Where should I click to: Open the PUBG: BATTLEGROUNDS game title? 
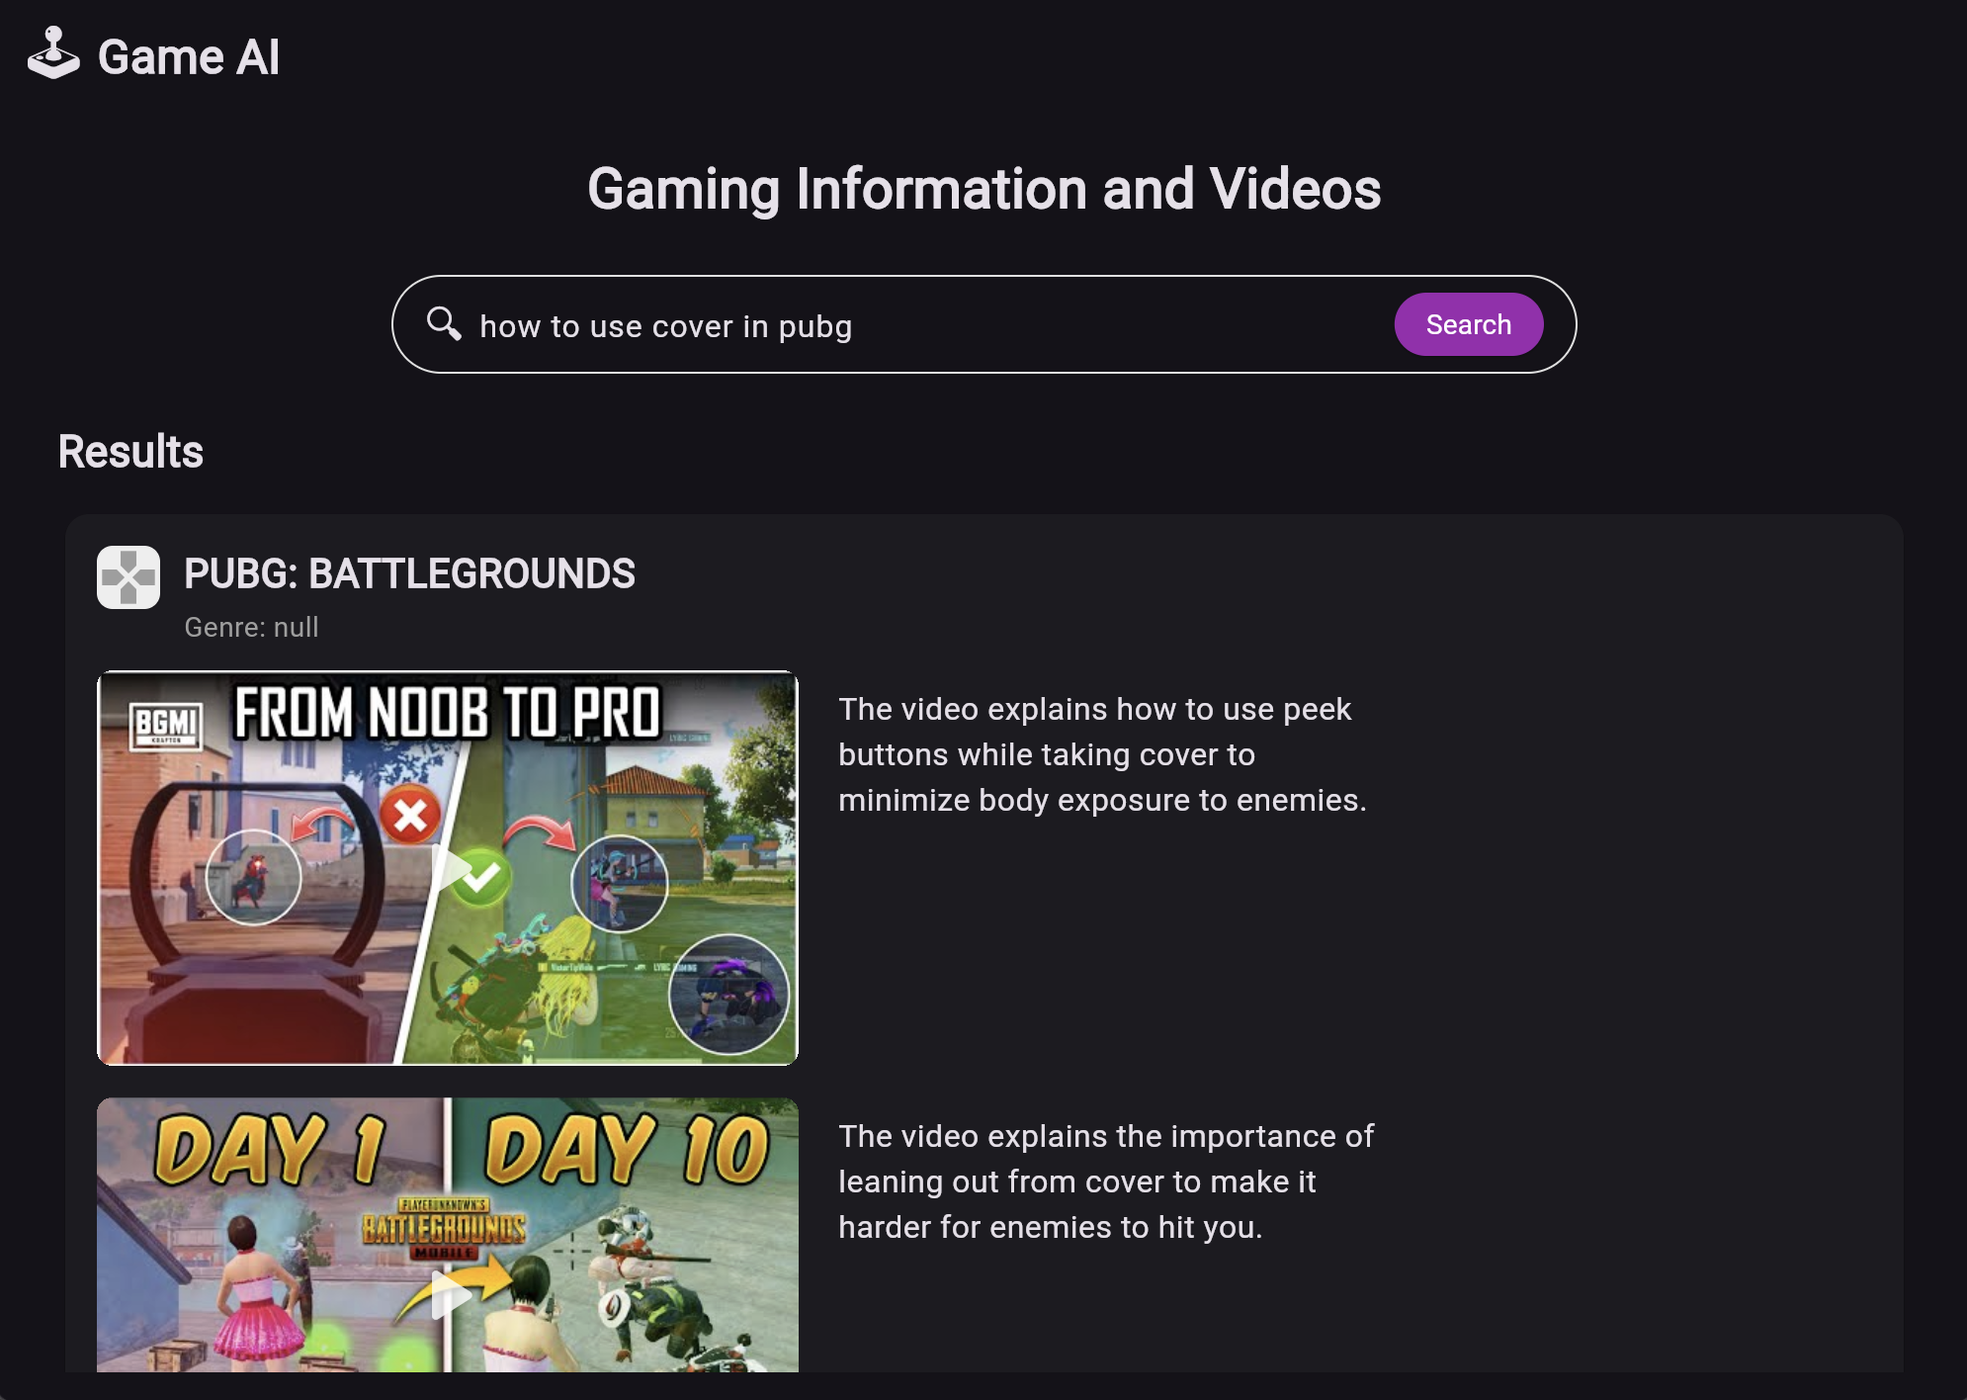coord(409,574)
